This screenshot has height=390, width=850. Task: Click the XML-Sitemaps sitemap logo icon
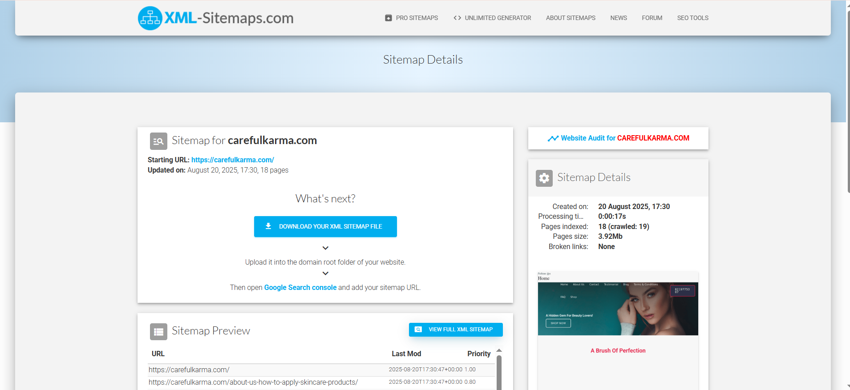(x=150, y=18)
